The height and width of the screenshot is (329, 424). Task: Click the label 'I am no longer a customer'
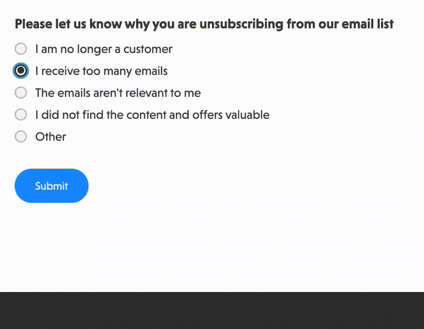(x=103, y=49)
